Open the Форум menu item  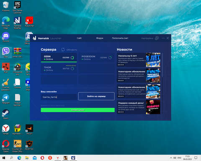pos(100,38)
